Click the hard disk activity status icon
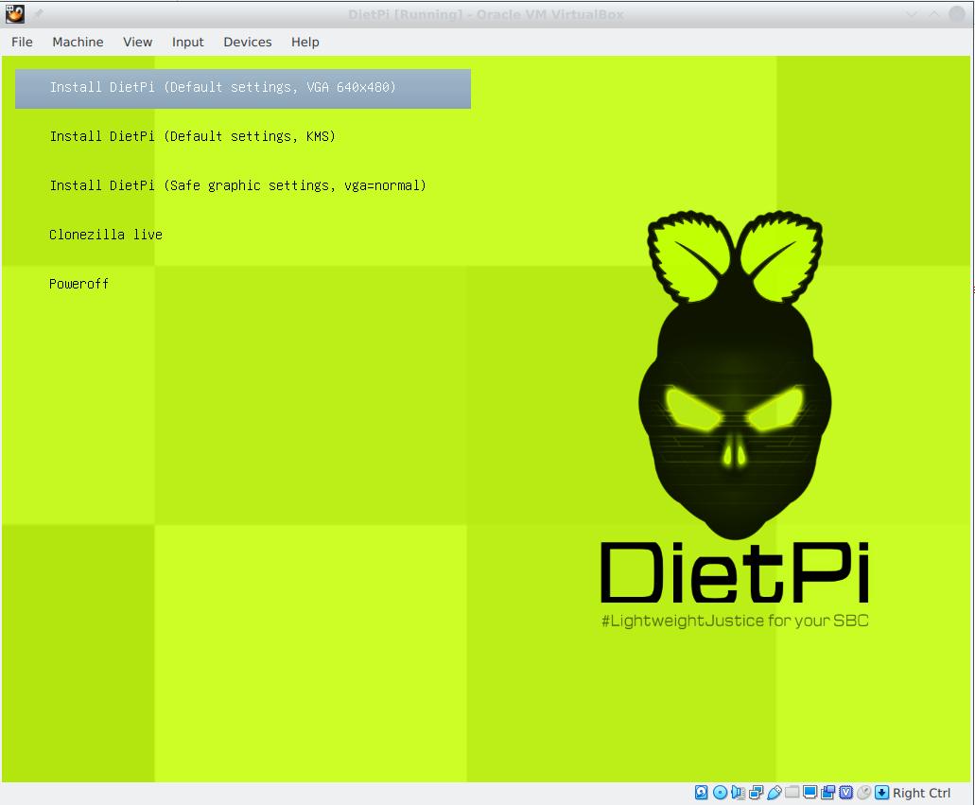This screenshot has height=805, width=975. [702, 793]
